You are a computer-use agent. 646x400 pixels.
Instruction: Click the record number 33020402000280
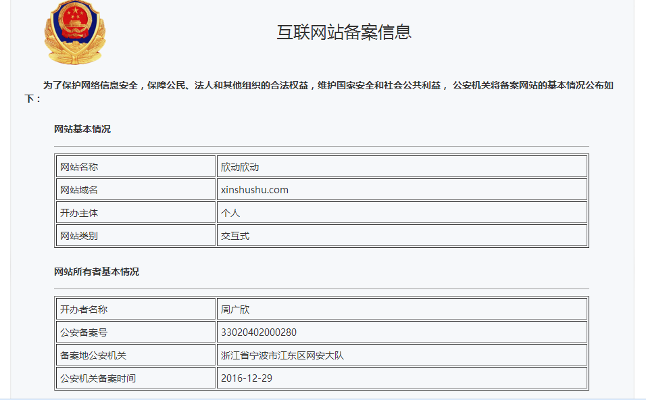[259, 332]
